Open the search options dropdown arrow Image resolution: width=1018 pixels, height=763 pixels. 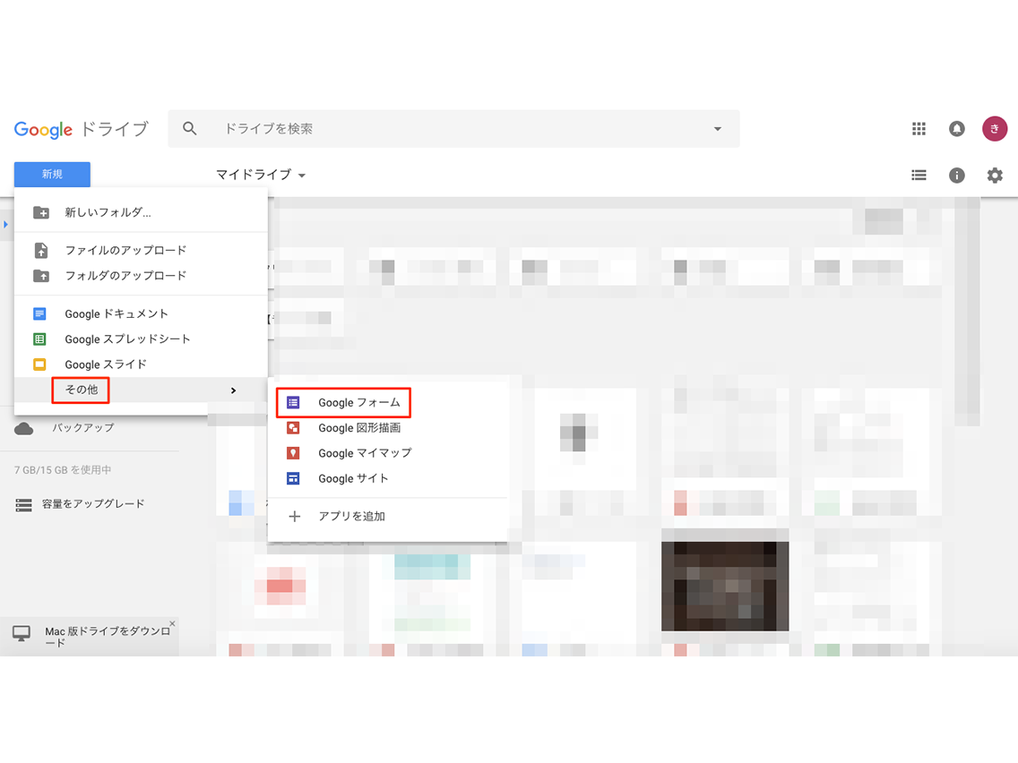point(718,128)
